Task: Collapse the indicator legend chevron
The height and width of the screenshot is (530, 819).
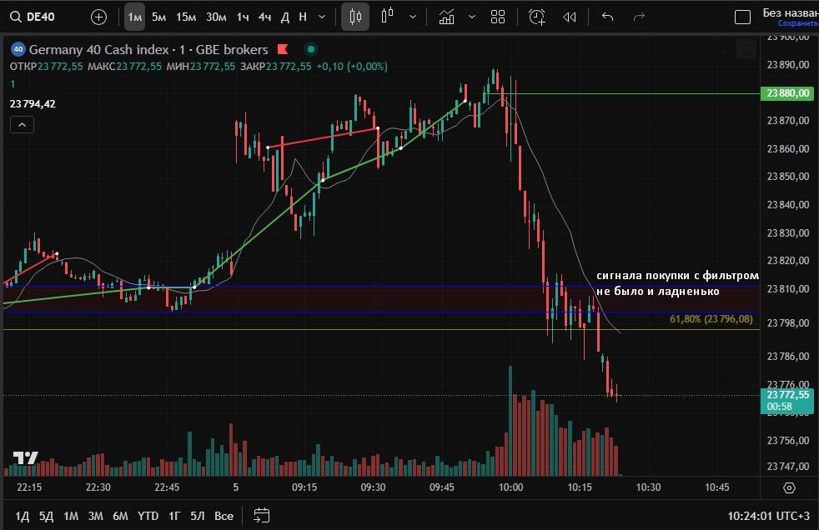Action: pos(22,125)
